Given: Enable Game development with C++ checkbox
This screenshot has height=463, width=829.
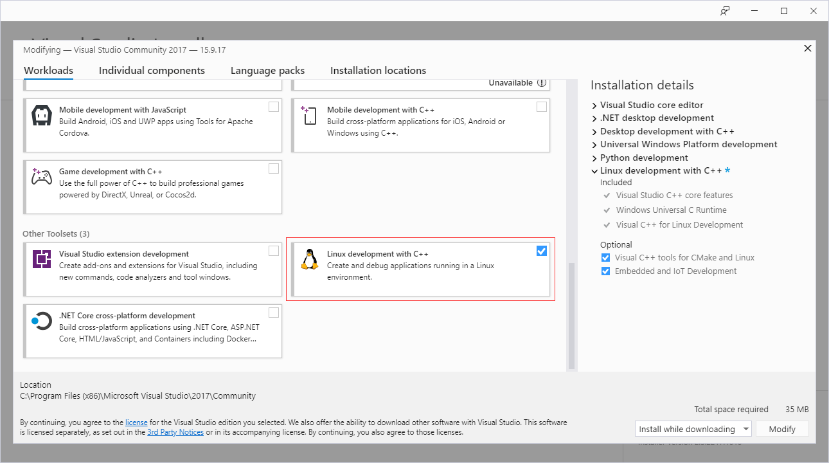Looking at the screenshot, I should pos(274,168).
